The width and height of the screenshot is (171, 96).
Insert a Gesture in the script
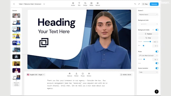coord(70,75)
